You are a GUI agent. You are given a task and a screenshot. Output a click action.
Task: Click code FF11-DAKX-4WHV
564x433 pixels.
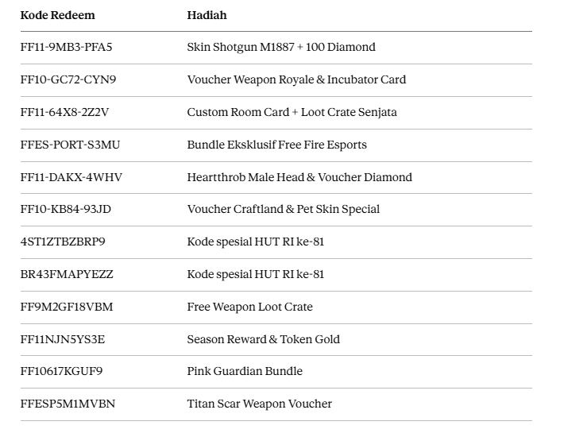coord(71,177)
